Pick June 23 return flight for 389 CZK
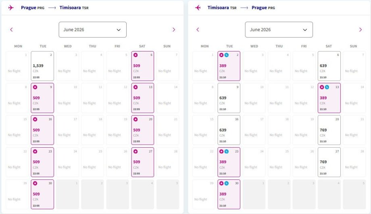371x214 pixels. click(229, 163)
